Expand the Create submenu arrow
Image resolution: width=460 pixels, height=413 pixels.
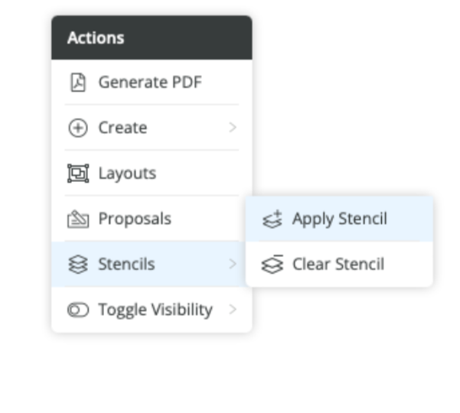tap(233, 128)
